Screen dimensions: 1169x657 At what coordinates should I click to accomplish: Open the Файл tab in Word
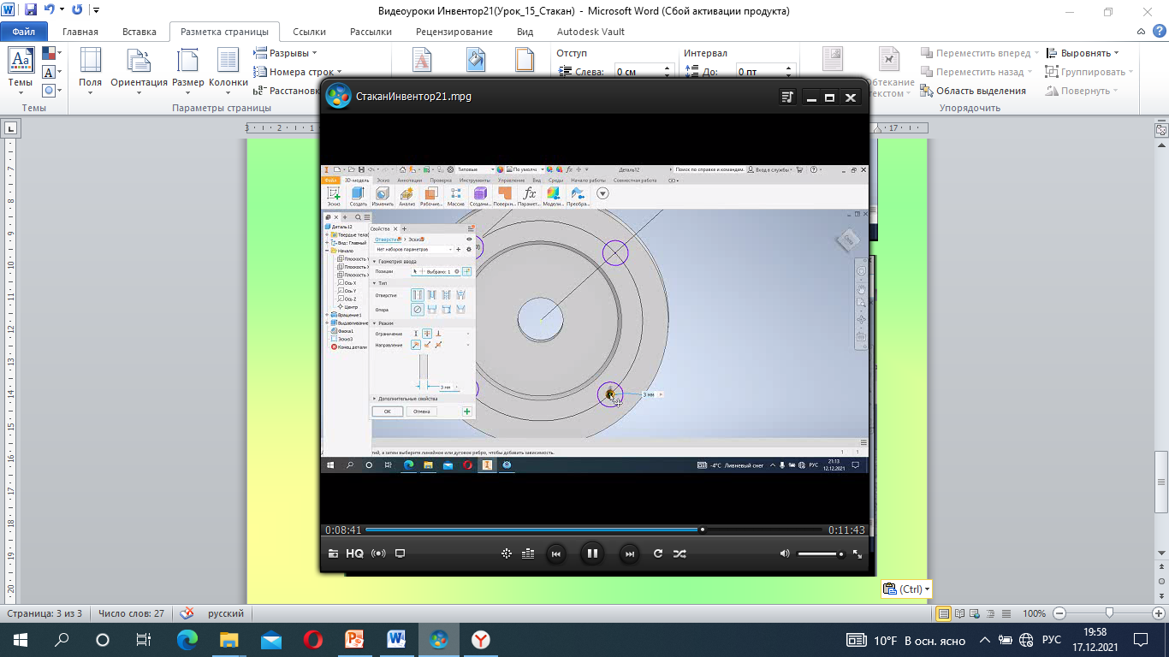pyautogui.click(x=24, y=32)
